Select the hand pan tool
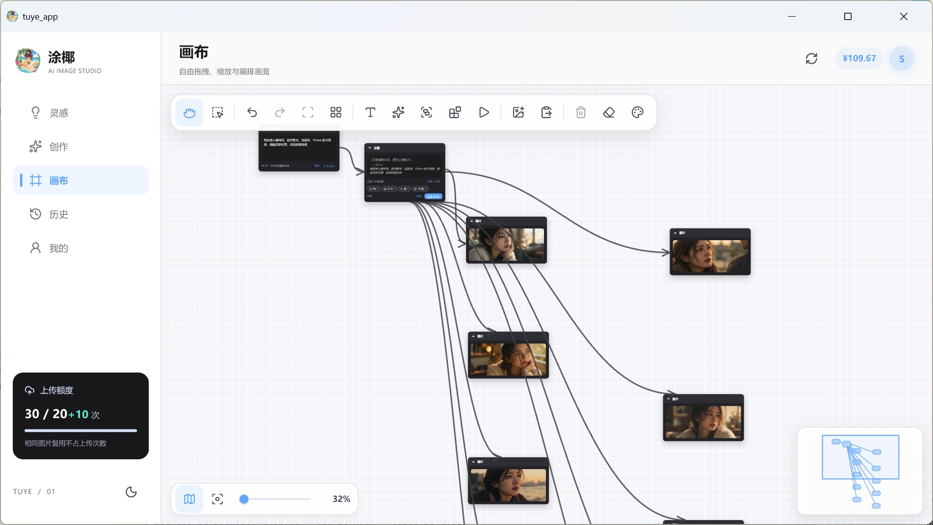The height and width of the screenshot is (525, 933). (x=189, y=113)
